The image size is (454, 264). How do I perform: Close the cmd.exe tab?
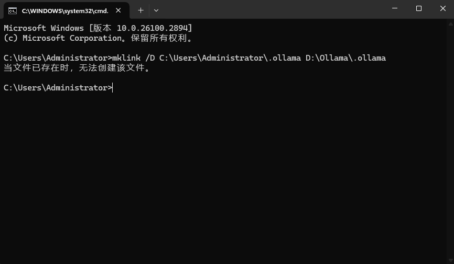[118, 10]
